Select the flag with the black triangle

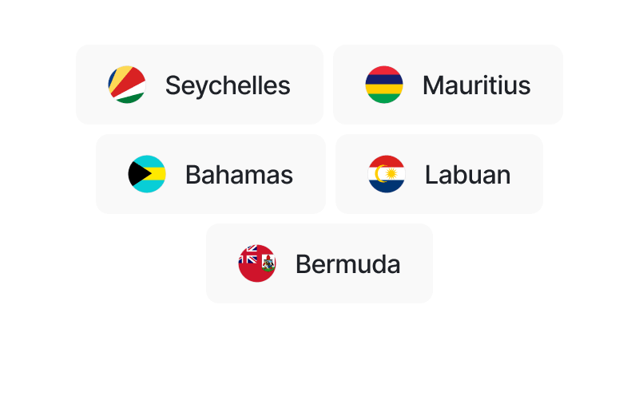coord(147,174)
